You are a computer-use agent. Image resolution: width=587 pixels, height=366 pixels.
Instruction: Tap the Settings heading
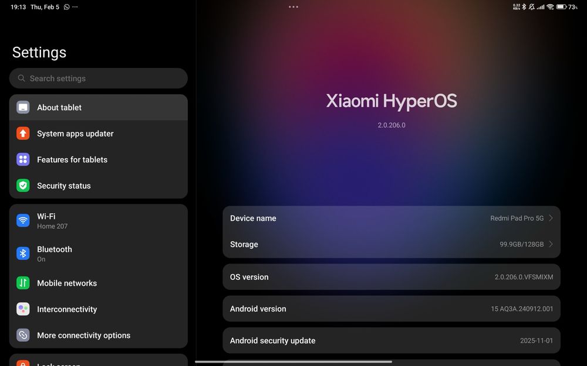(39, 52)
